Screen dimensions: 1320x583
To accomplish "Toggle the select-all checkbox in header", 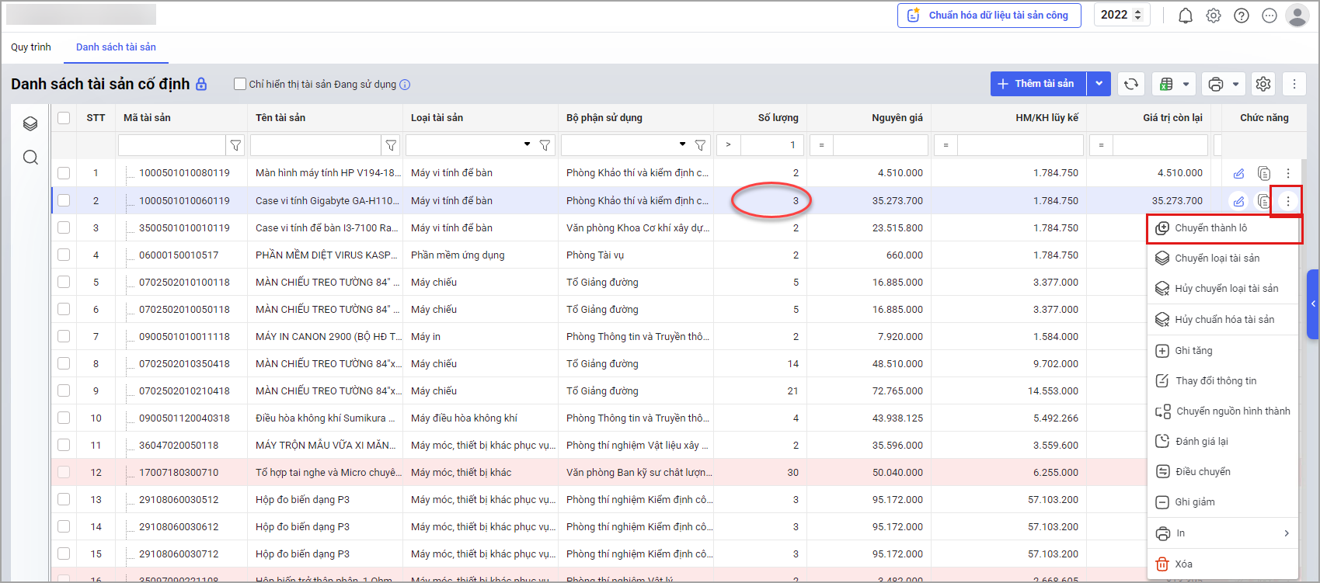I will [64, 118].
